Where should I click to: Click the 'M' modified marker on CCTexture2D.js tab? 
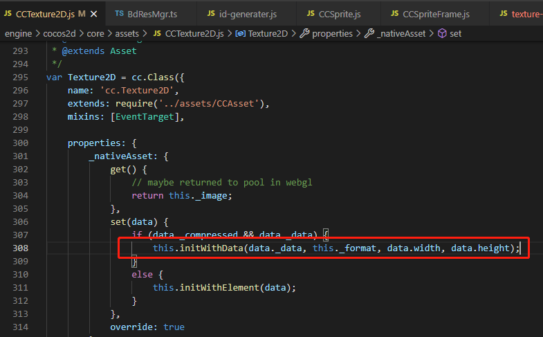click(82, 14)
